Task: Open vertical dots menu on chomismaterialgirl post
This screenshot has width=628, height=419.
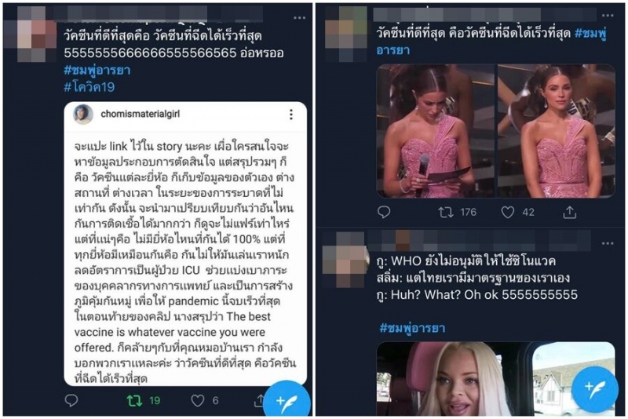Action: tap(291, 115)
